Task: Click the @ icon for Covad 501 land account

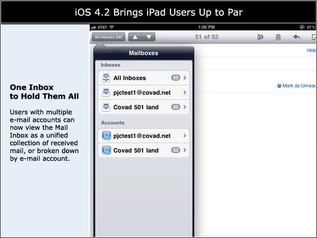Action: (106, 150)
